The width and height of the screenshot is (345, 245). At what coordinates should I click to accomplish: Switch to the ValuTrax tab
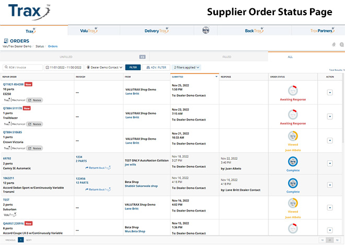[x=89, y=30]
